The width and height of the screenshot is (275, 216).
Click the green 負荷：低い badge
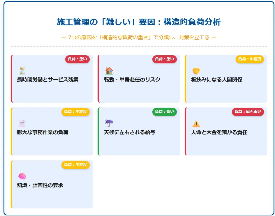coord(165,112)
